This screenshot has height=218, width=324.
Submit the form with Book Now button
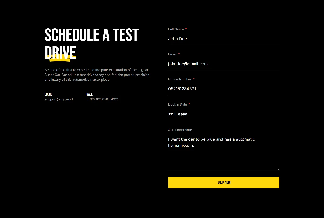[224, 183]
